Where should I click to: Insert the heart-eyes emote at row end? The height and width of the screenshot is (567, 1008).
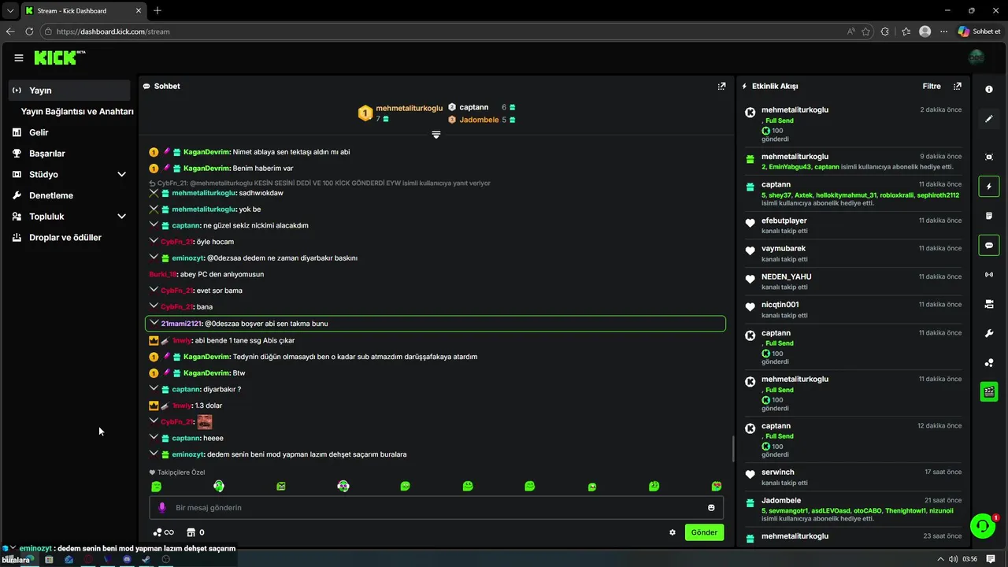716,487
